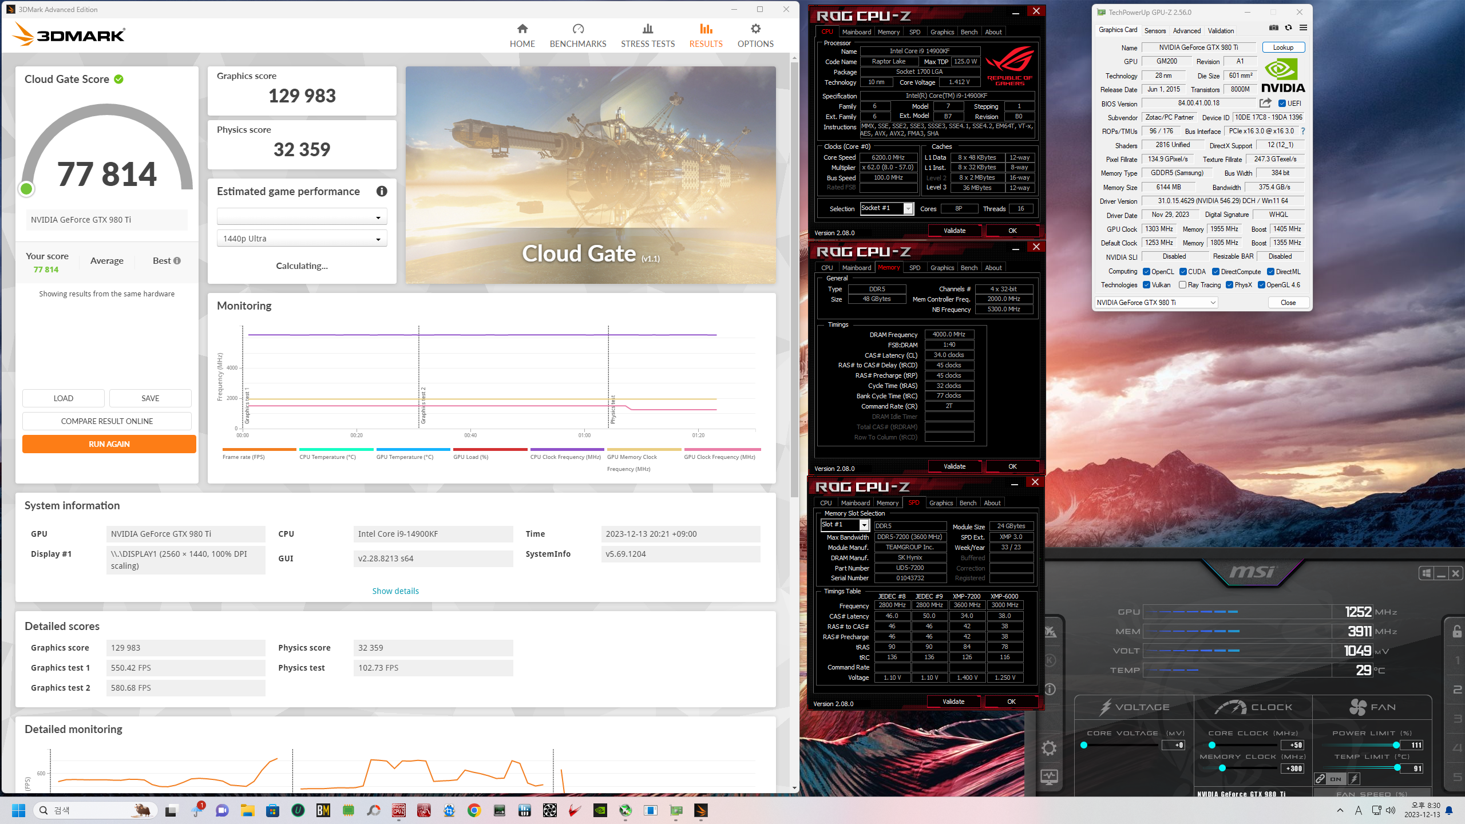The height and width of the screenshot is (824, 1465).
Task: Click Show details link
Action: (x=395, y=591)
